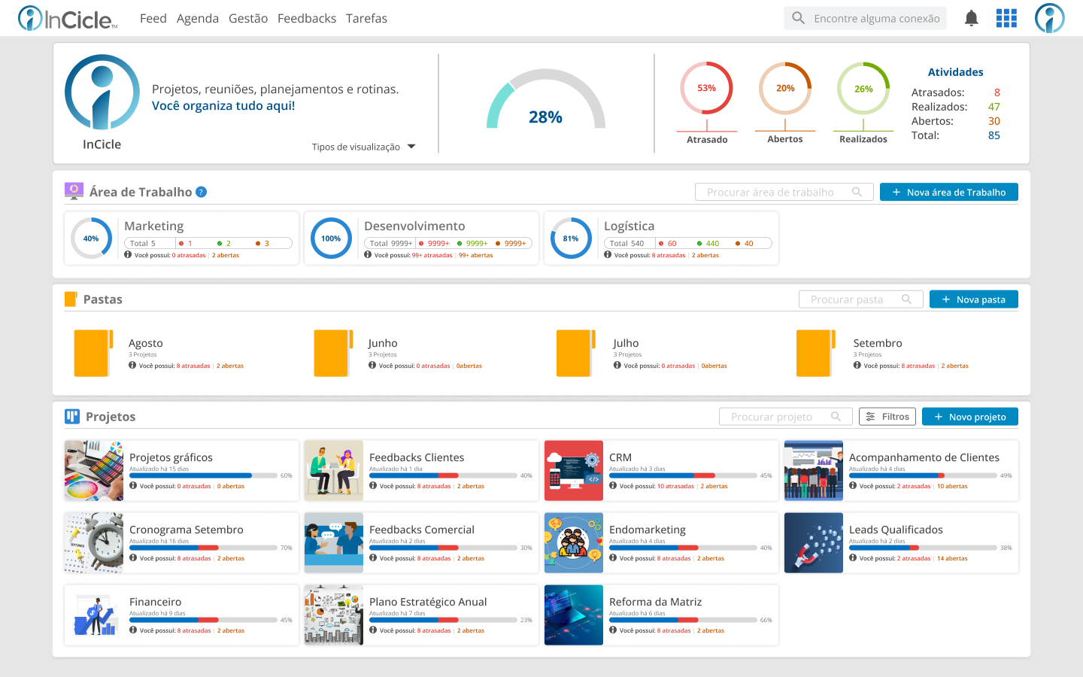Screen dimensions: 1083x677
Task: Click the InCicle logo in navbar
Action: (x=68, y=18)
